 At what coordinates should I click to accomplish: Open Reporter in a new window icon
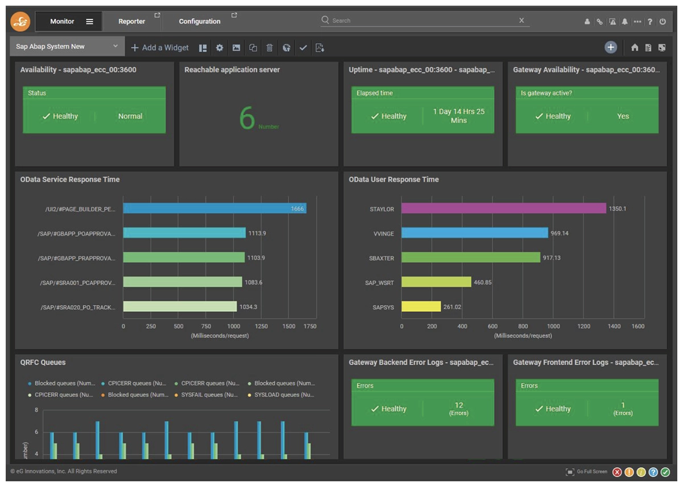click(x=157, y=15)
